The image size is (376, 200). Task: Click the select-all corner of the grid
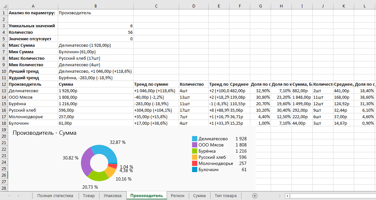(x=4, y=6)
